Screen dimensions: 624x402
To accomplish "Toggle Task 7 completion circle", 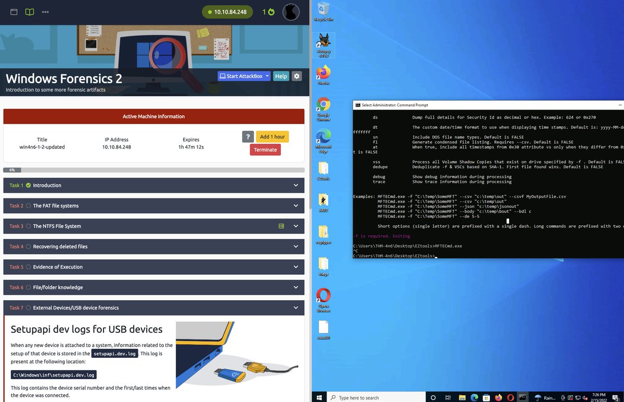I will pyautogui.click(x=29, y=307).
